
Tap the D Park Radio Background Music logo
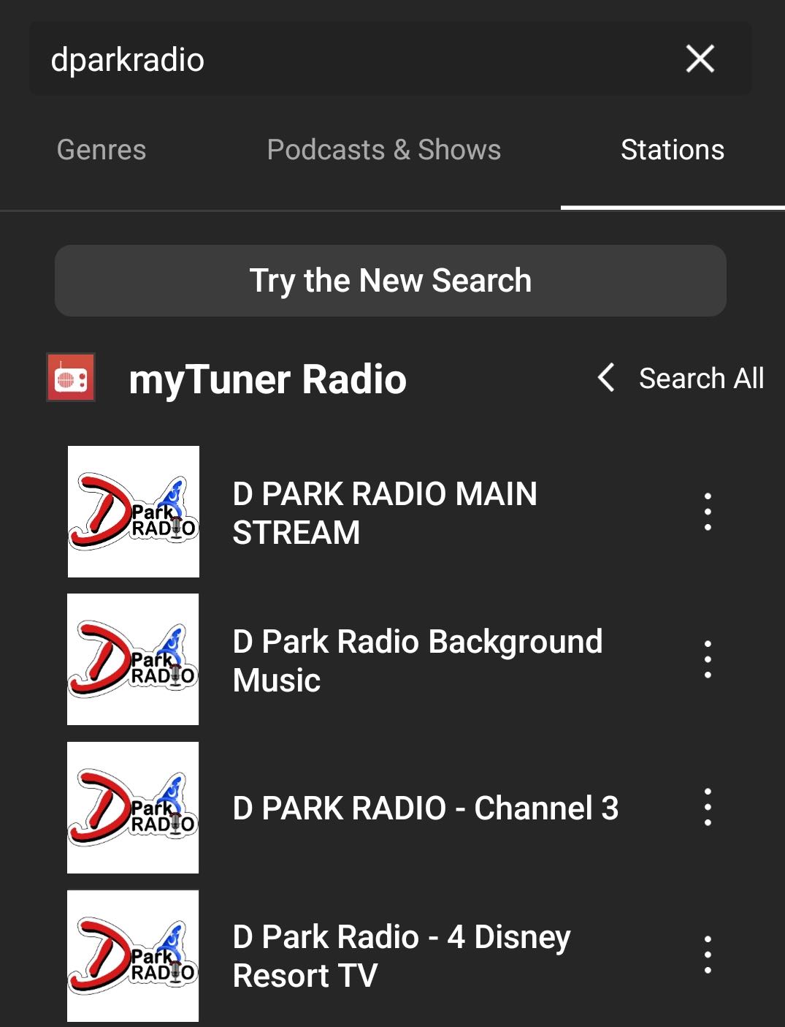[x=133, y=659]
